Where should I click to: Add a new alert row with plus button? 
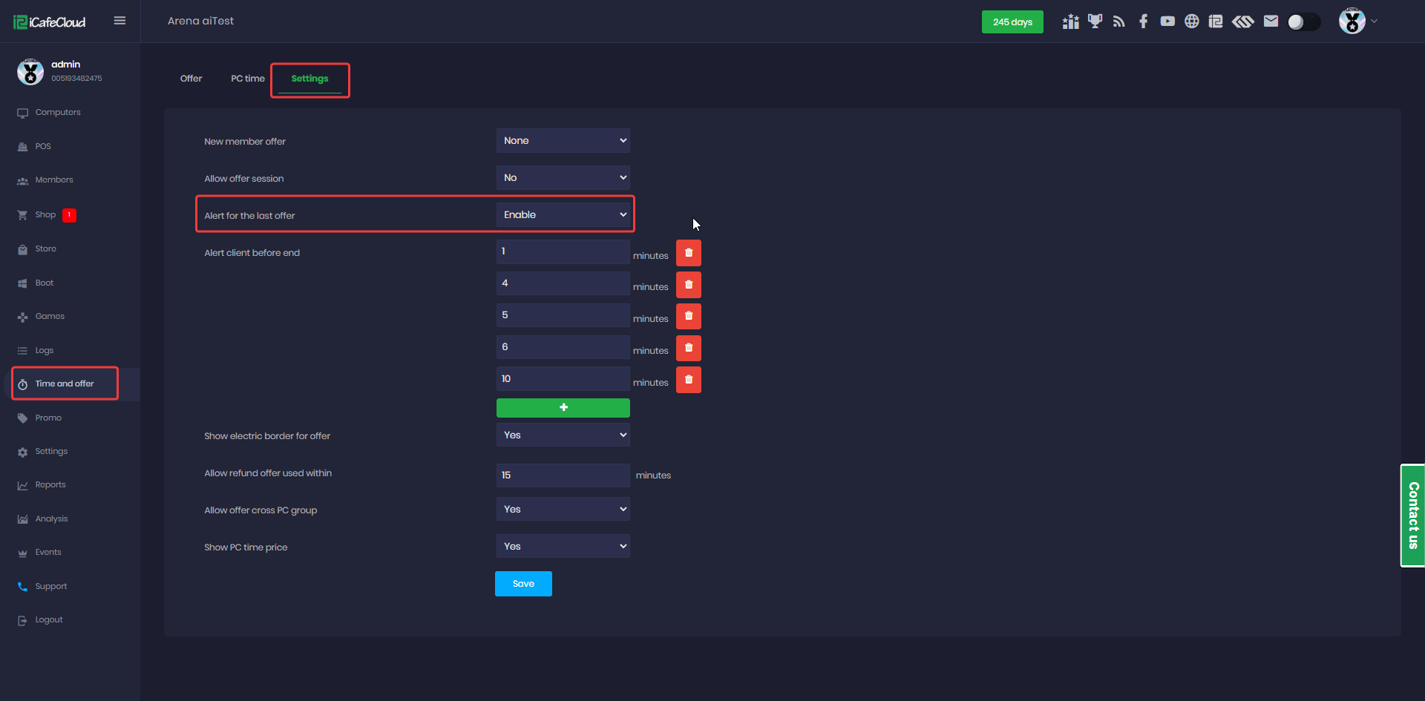click(x=563, y=408)
